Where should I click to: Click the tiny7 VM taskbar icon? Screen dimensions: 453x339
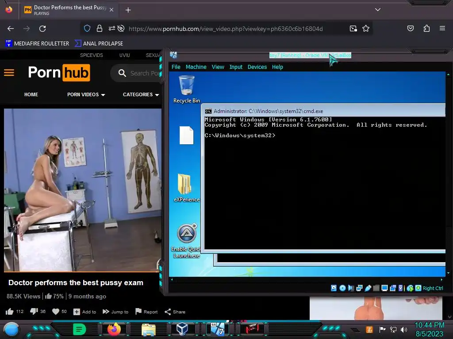click(218, 329)
